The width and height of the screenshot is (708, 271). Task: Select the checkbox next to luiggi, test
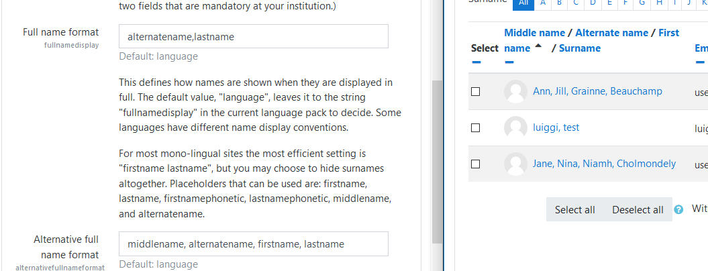[475, 128]
